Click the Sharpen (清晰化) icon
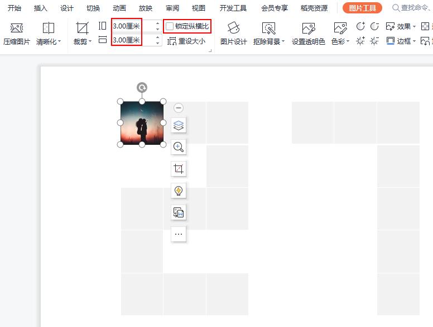This screenshot has height=327, width=433. [x=49, y=28]
